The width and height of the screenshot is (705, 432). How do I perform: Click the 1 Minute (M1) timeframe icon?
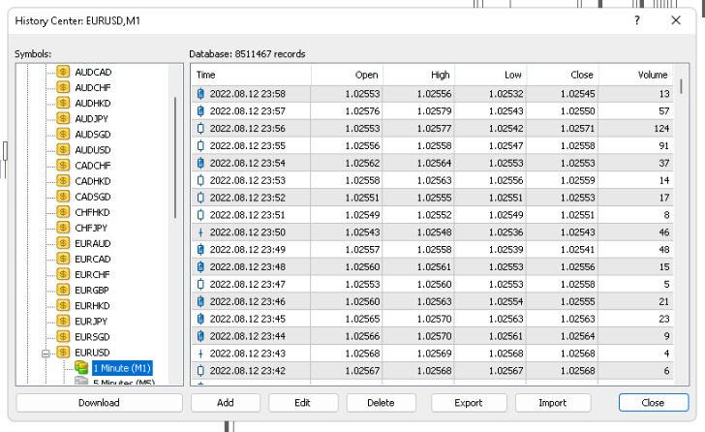pos(81,368)
